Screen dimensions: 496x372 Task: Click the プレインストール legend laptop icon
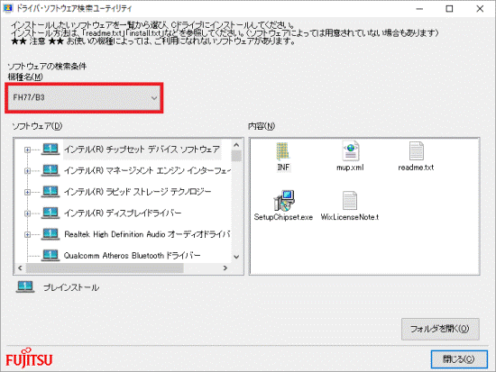[25, 286]
